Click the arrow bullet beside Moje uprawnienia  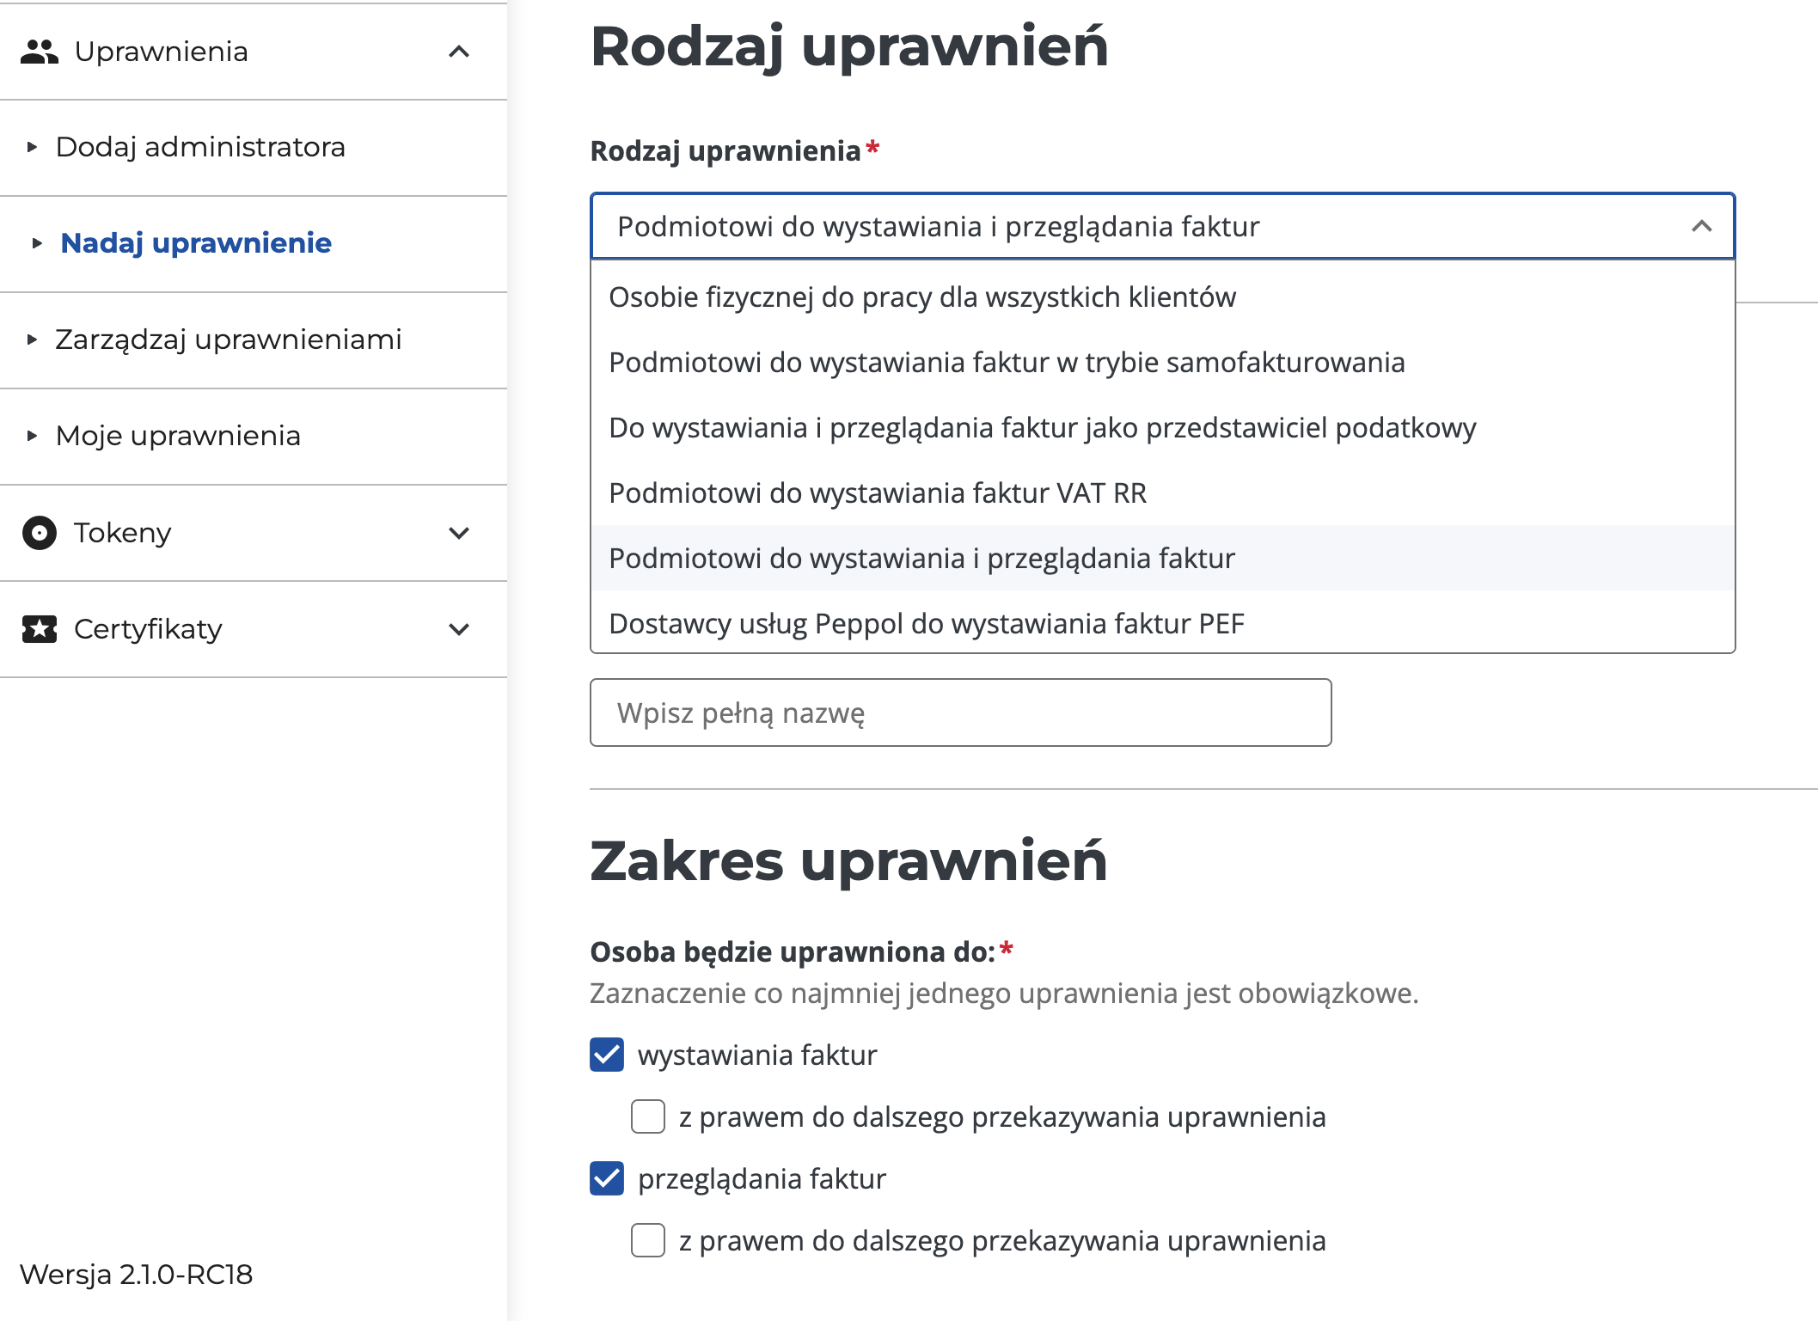(33, 436)
